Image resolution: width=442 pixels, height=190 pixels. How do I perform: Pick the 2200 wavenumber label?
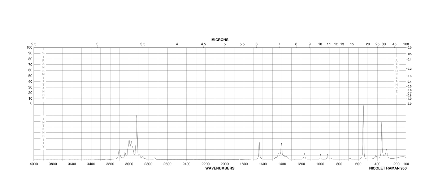(206, 164)
